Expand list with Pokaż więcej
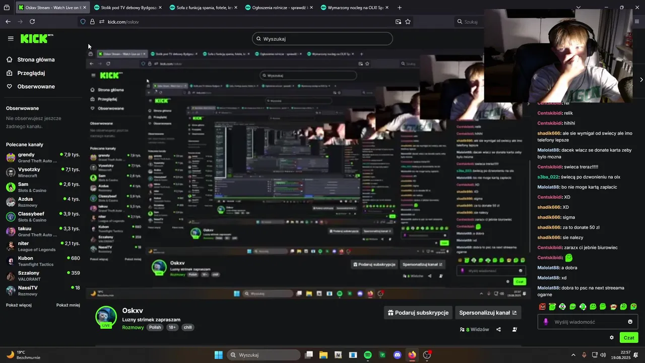This screenshot has height=363, width=645. tap(19, 305)
